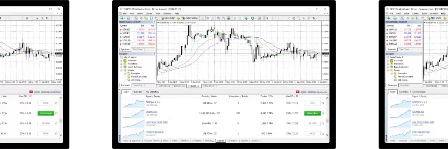The width and height of the screenshot is (448, 149).
Task: Click Subscribed button in left-side window
Action: pos(46,113)
